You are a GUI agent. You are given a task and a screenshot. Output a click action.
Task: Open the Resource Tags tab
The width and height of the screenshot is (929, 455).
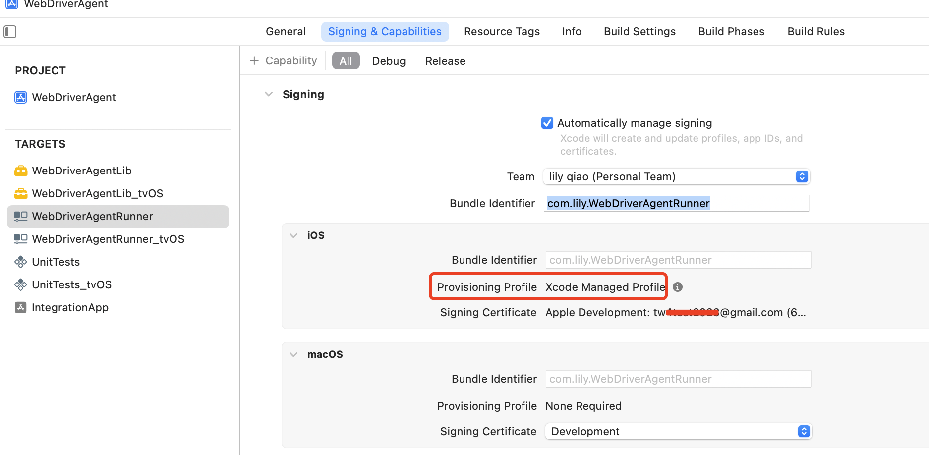pos(502,32)
